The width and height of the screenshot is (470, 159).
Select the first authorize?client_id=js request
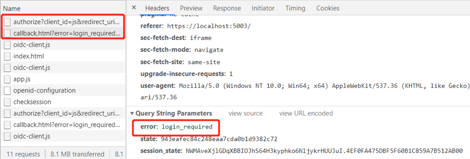click(63, 22)
